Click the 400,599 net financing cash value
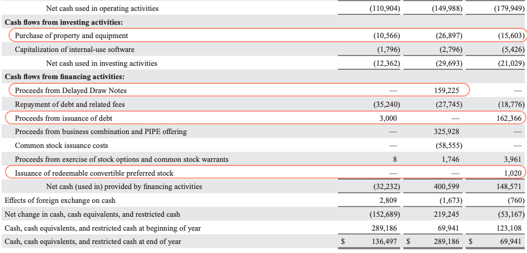 [449, 187]
